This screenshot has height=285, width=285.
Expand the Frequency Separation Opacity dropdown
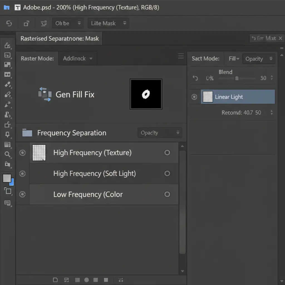[x=160, y=133]
